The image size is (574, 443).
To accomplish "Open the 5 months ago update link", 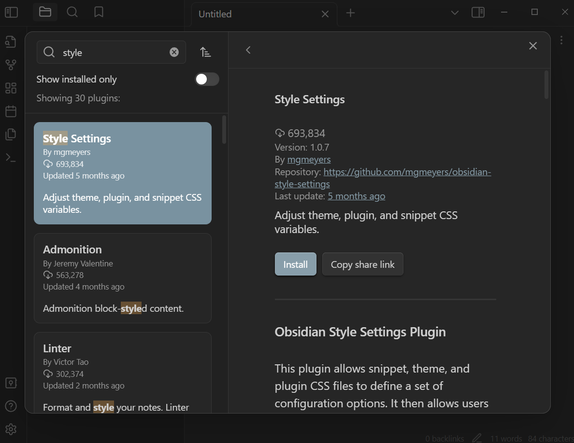I will (x=356, y=196).
